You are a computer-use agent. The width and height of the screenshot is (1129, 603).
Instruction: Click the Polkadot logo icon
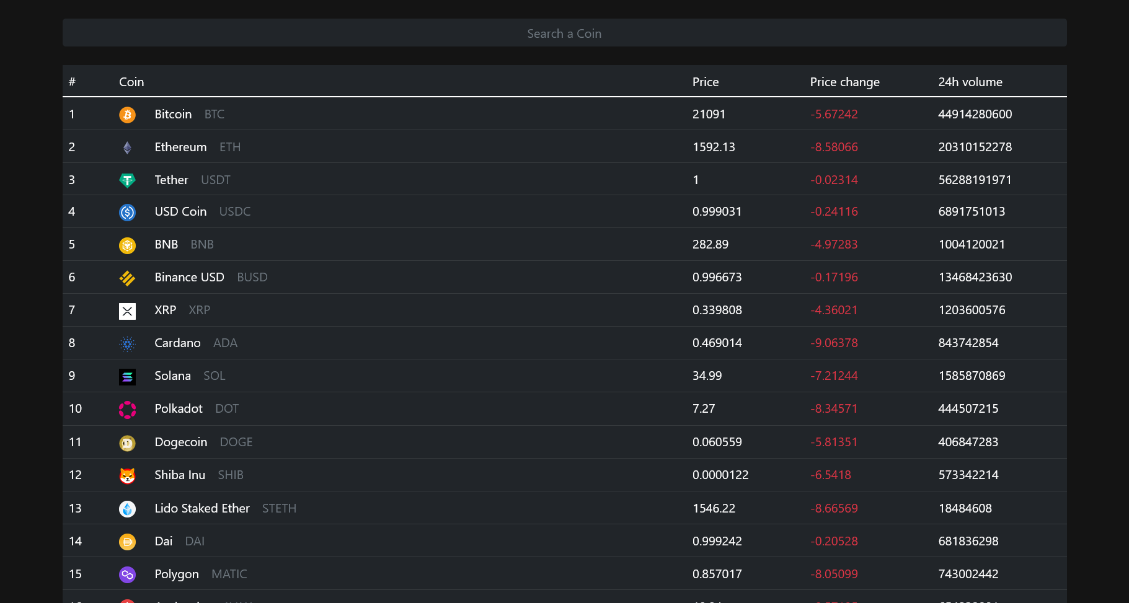[127, 409]
